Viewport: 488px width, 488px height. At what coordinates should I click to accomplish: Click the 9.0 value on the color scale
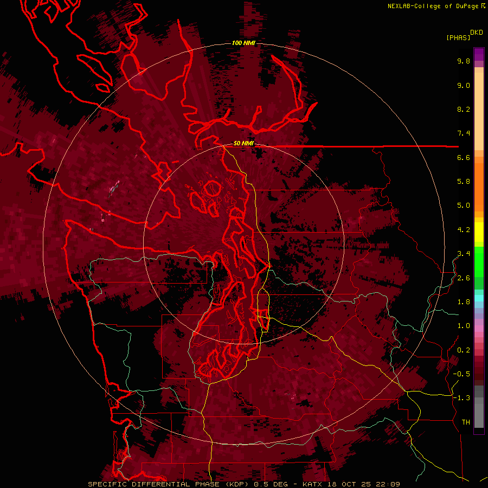tap(464, 85)
